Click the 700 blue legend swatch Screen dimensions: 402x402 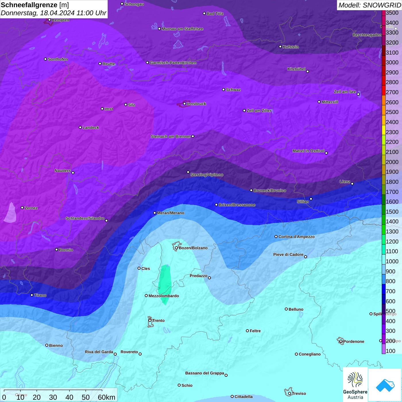point(384,289)
